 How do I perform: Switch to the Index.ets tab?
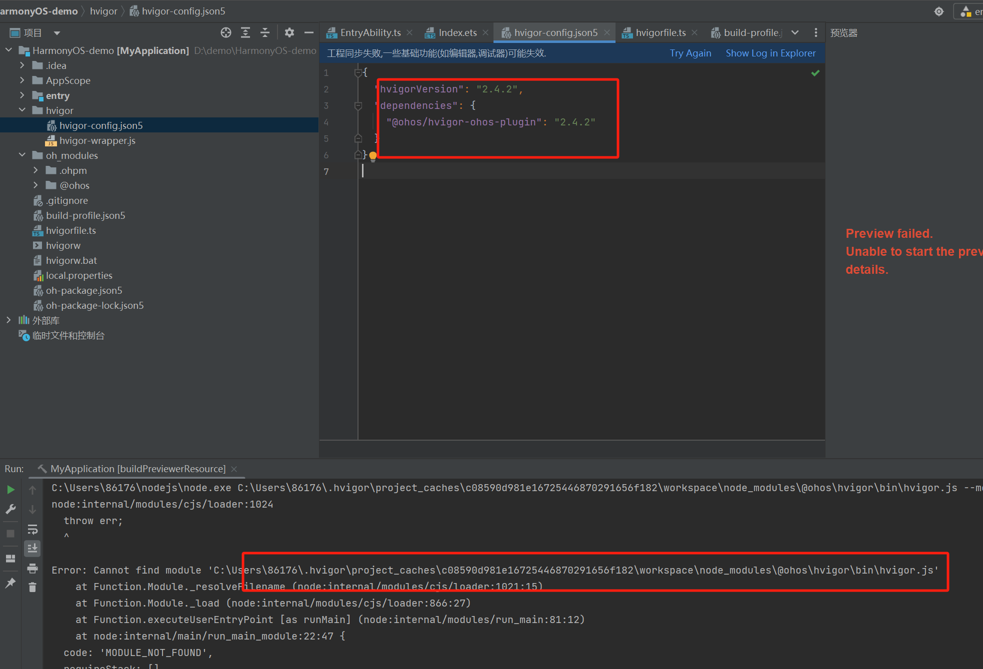pos(457,32)
